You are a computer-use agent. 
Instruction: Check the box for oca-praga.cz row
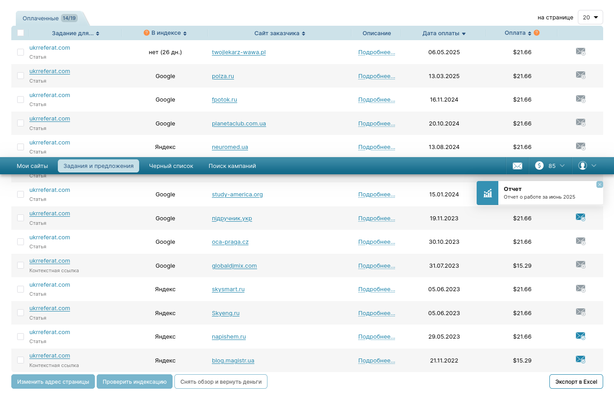(x=20, y=242)
